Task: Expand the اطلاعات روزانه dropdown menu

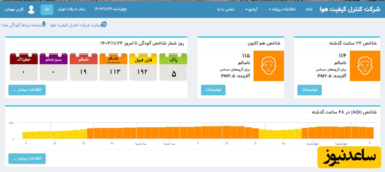Action: pyautogui.click(x=282, y=9)
